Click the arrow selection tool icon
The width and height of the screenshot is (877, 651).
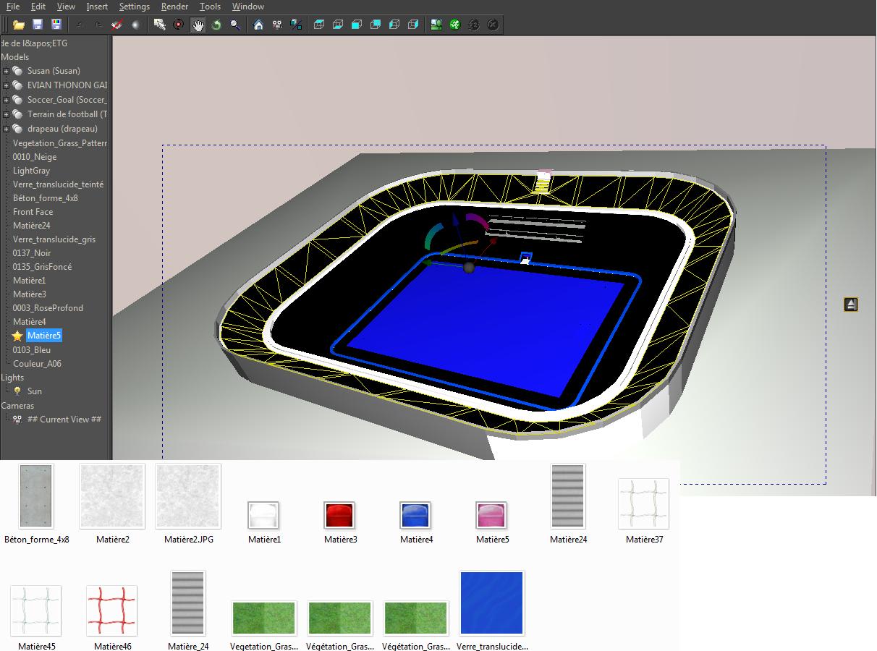pyautogui.click(x=160, y=25)
